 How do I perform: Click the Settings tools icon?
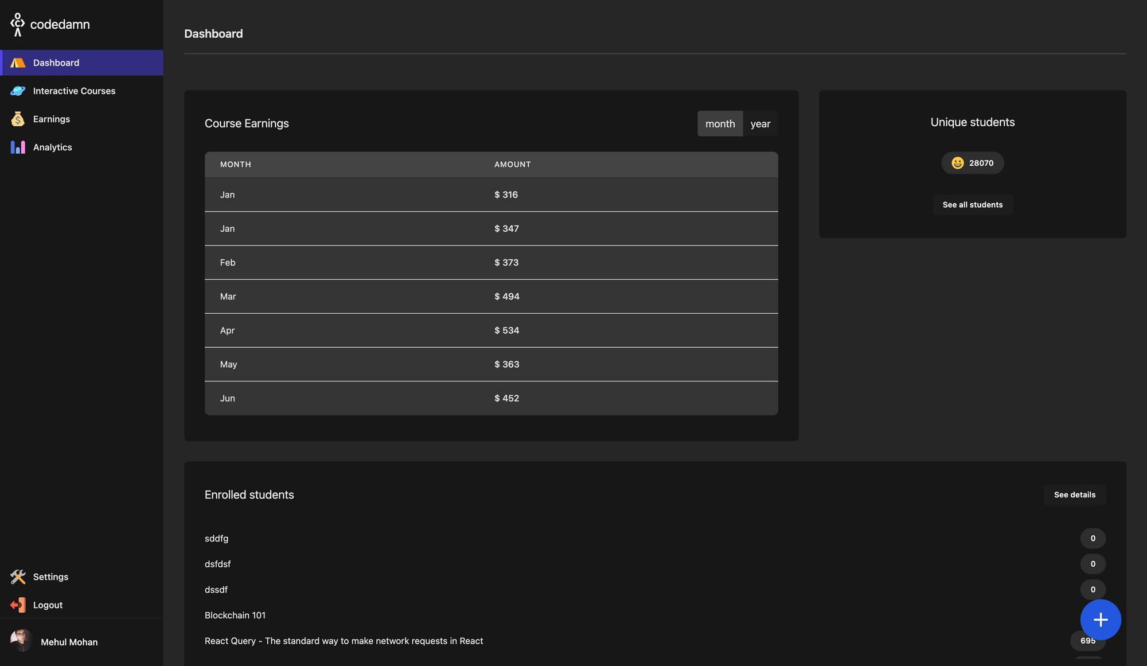(18, 577)
